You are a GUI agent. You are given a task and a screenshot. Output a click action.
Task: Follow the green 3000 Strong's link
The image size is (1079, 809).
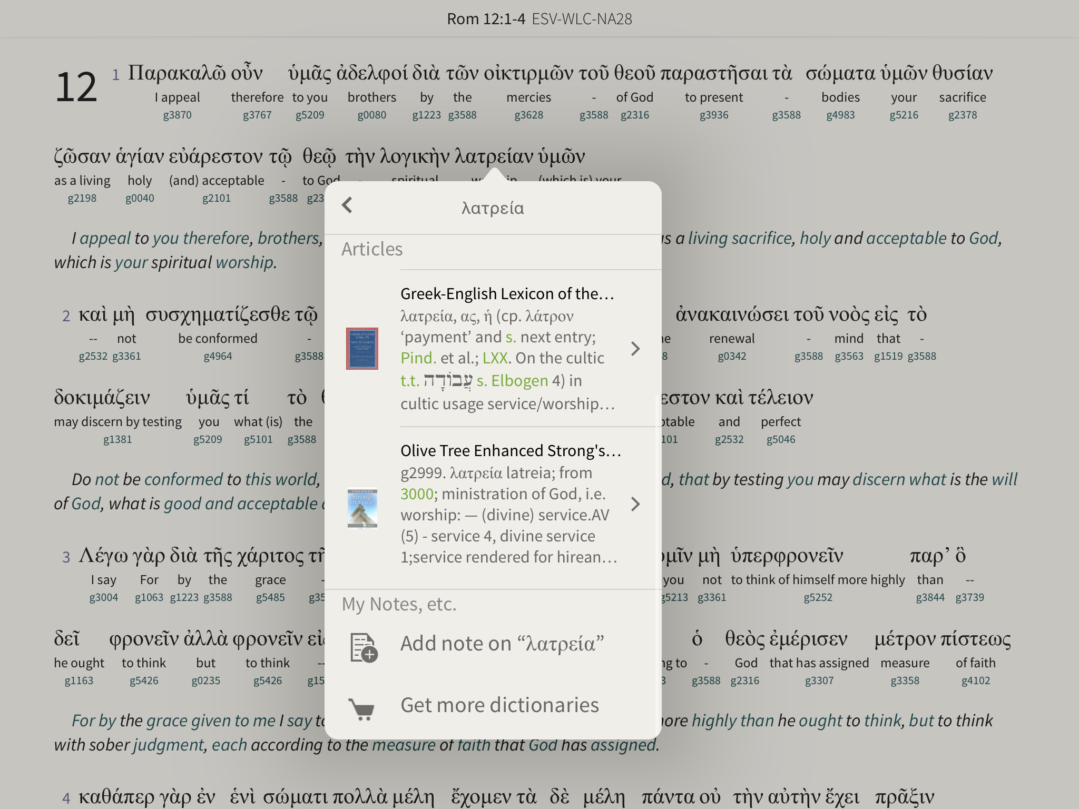[x=417, y=494]
